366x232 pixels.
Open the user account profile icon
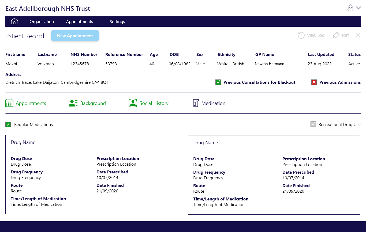(x=350, y=8)
